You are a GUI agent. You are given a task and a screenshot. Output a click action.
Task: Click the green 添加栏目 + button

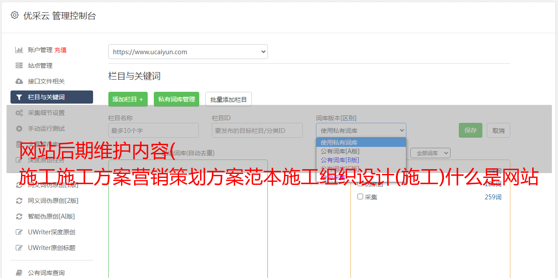point(128,99)
